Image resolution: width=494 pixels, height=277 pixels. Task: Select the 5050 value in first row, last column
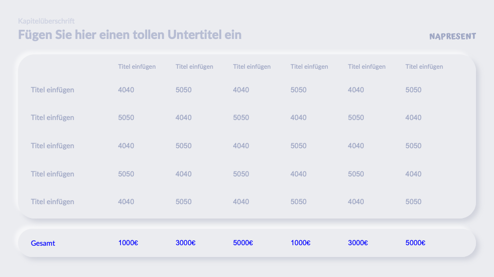[x=413, y=90]
